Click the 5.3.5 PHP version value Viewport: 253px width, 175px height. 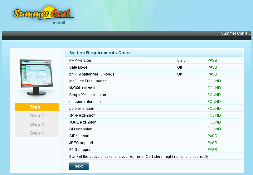coord(181,61)
